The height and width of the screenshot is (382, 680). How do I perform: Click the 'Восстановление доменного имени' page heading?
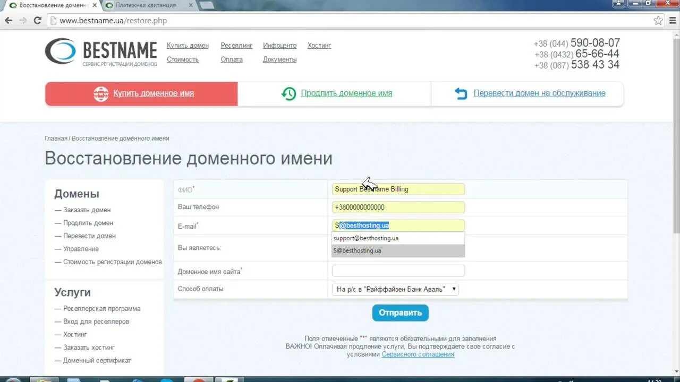tap(189, 159)
